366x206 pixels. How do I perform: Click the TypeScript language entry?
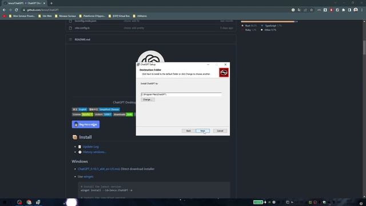click(272, 26)
